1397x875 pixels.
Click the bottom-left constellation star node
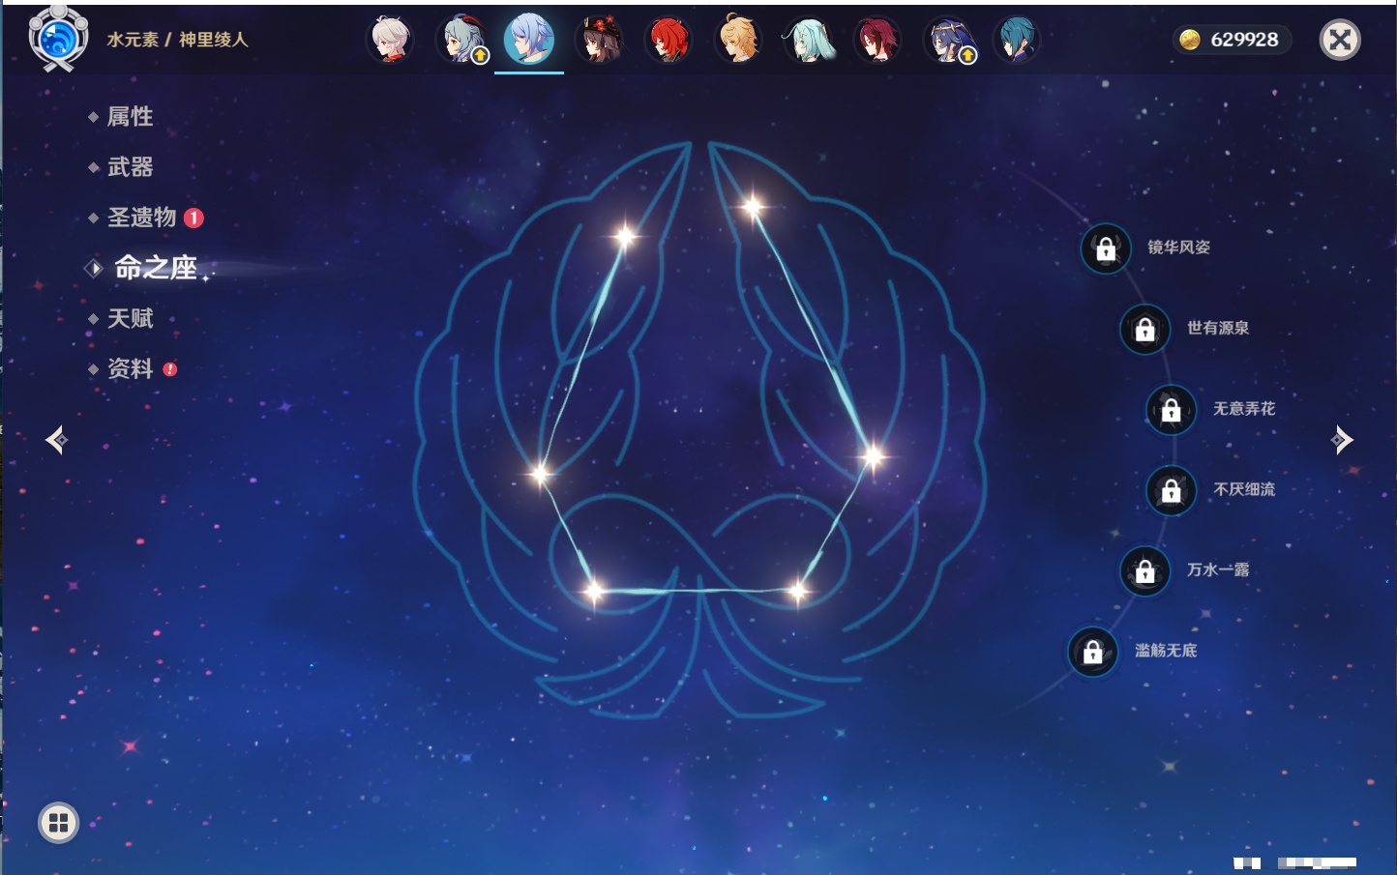coord(593,590)
